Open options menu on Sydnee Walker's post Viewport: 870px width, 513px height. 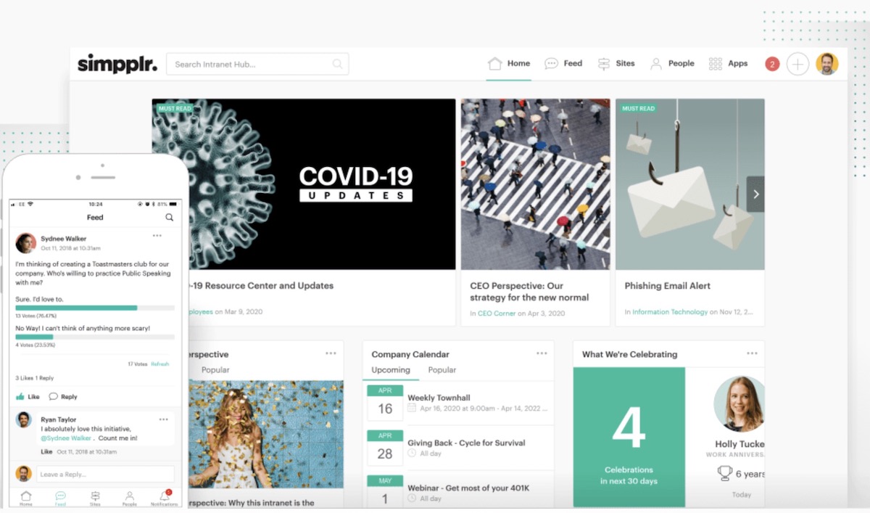157,236
